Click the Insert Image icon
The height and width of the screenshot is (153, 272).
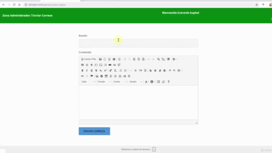pos(97,76)
